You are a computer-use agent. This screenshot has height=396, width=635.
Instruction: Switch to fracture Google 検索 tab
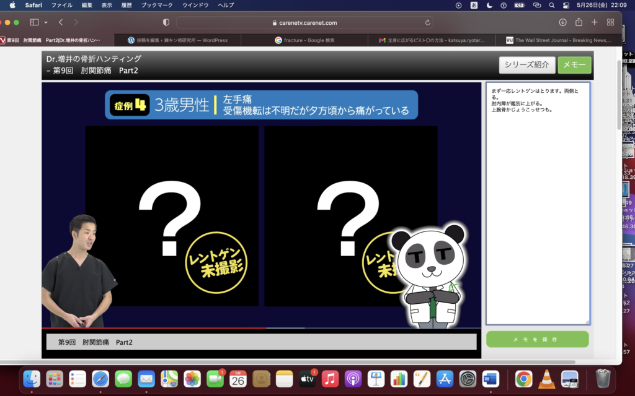point(307,40)
